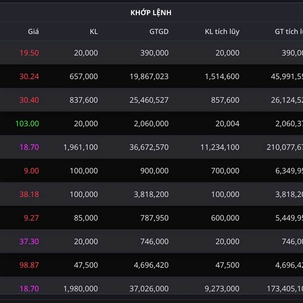The image size is (303, 303).
Task: Select the red price 19.50
Action: pyautogui.click(x=29, y=53)
